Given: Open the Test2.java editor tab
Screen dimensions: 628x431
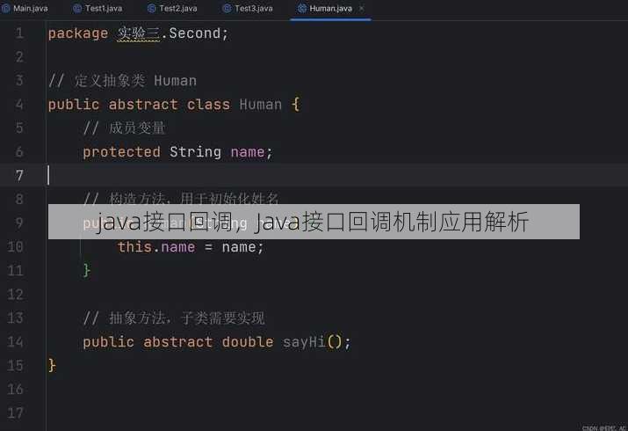Looking at the screenshot, I should (172, 9).
